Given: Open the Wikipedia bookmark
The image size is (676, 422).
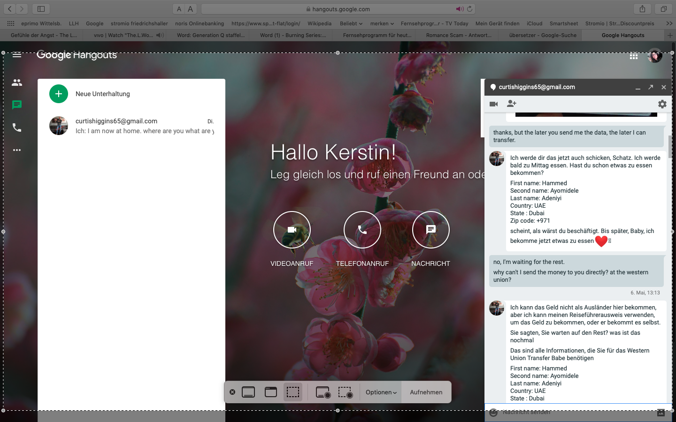Looking at the screenshot, I should [x=319, y=23].
